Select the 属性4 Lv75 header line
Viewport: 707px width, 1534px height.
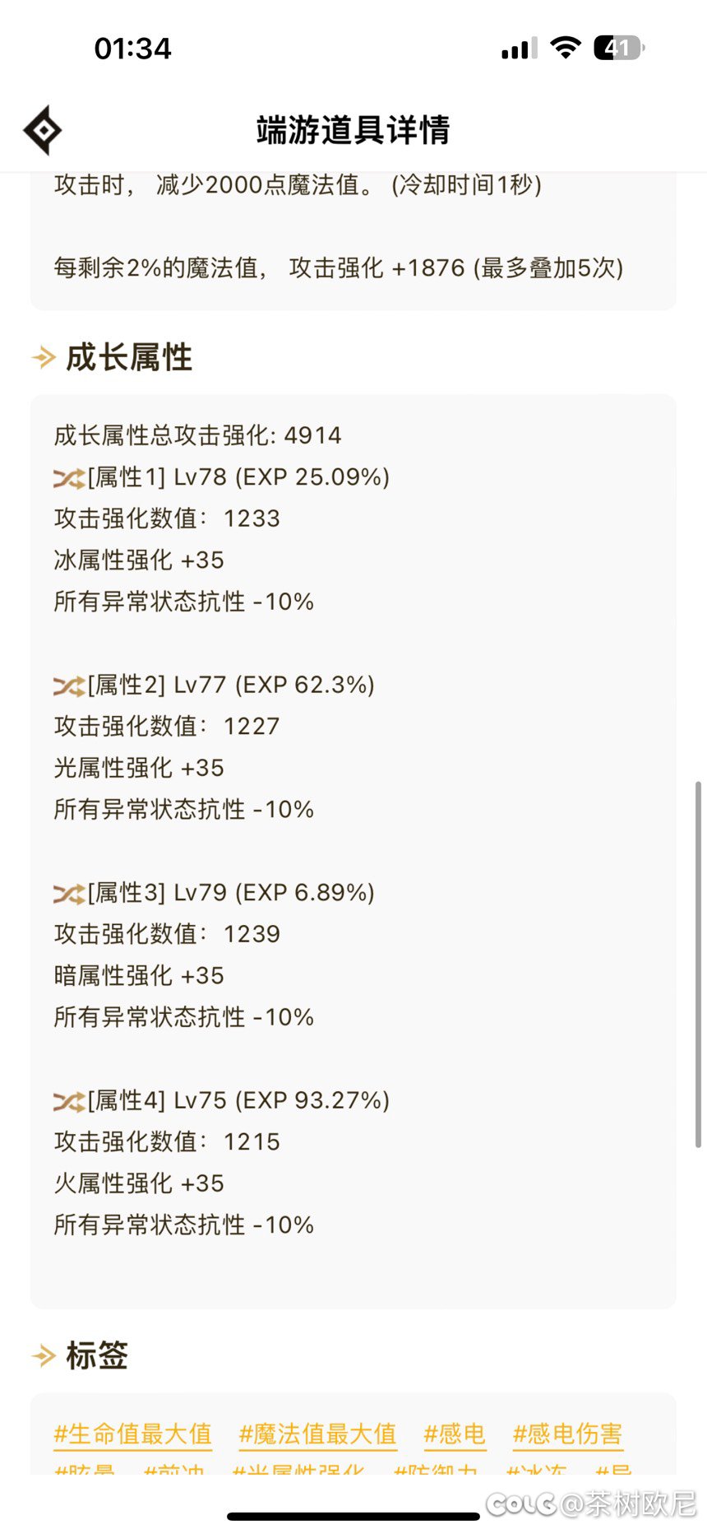(x=222, y=1100)
